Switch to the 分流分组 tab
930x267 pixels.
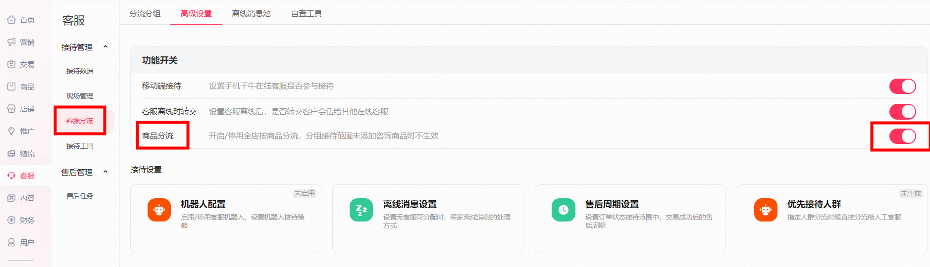coord(145,13)
